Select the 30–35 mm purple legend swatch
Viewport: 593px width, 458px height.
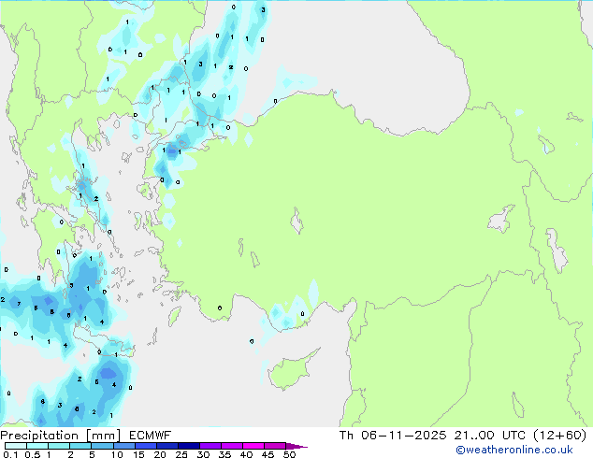(x=210, y=446)
